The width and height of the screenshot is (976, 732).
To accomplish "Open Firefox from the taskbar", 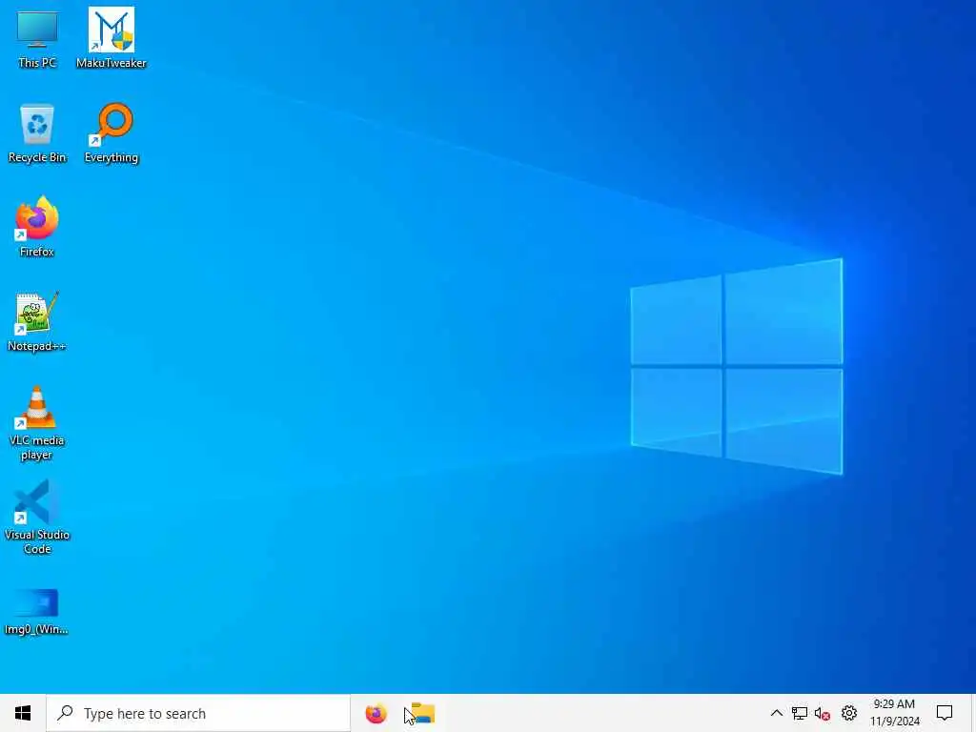I will click(x=376, y=713).
